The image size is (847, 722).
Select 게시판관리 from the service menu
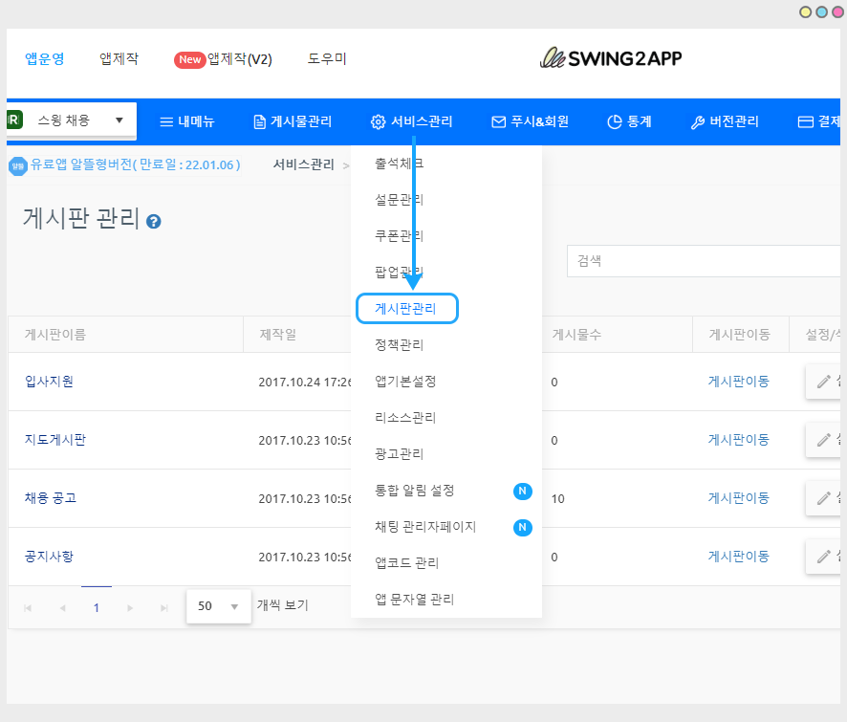[406, 309]
